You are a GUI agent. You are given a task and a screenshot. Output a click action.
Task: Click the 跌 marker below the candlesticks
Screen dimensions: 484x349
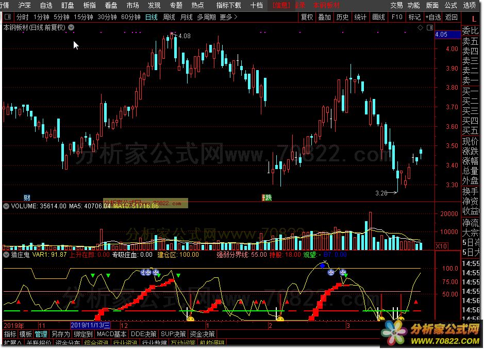(266, 197)
